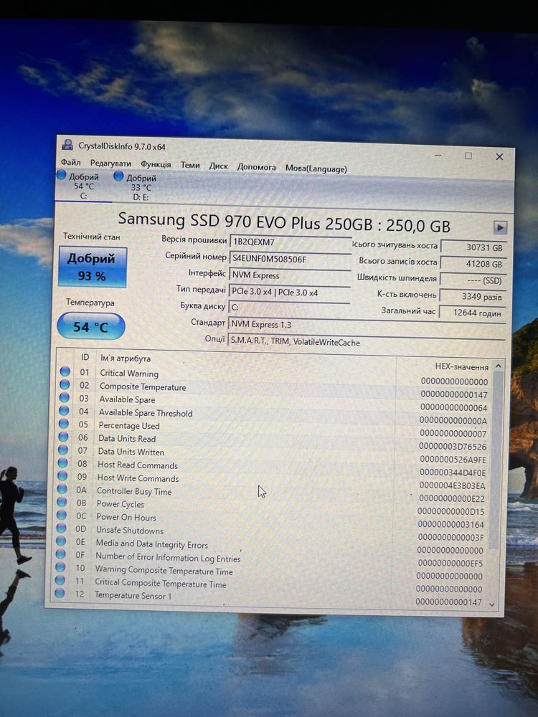The width and height of the screenshot is (538, 717).
Task: Open the Функція menu
Action: [x=156, y=164]
